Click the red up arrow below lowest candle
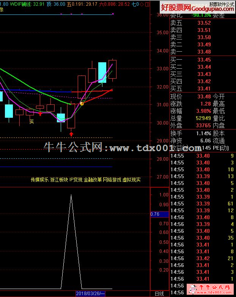Screen dimensions: 236x297 pos(71,134)
